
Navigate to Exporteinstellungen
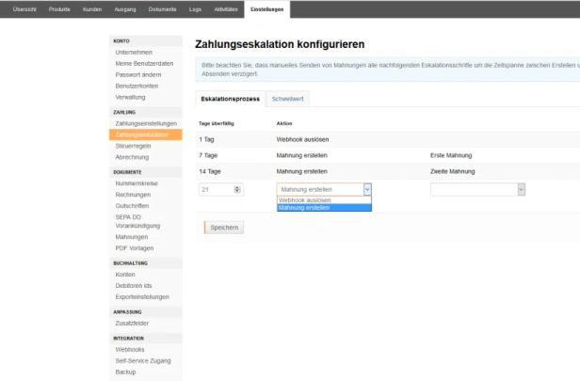coord(142,296)
